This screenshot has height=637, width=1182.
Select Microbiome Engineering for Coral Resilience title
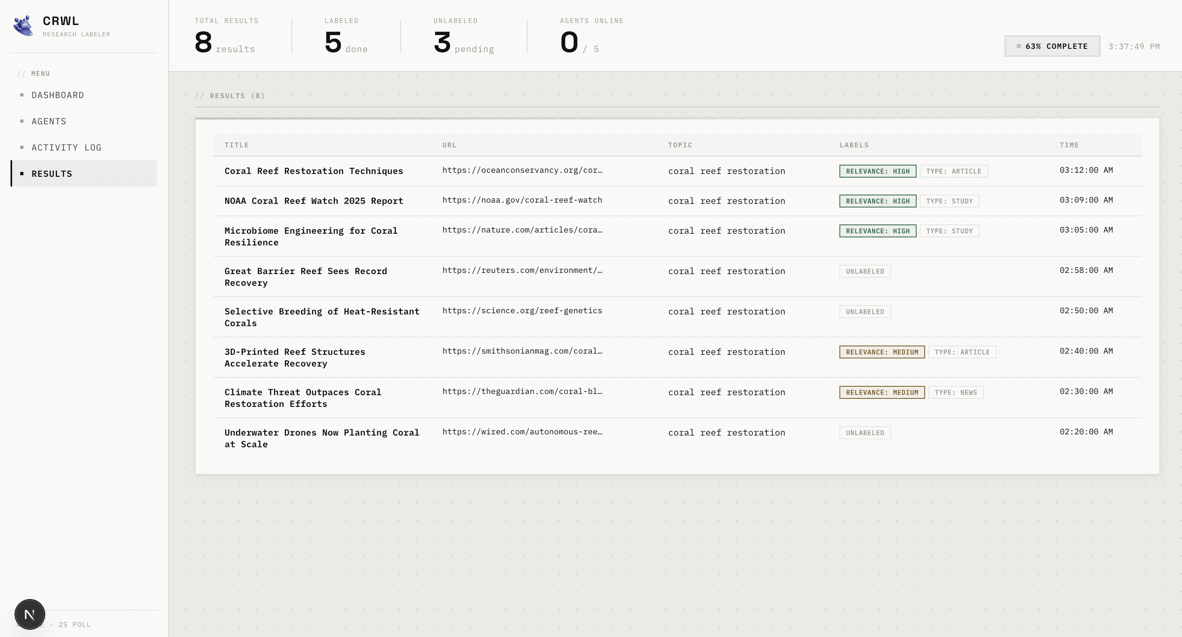311,236
